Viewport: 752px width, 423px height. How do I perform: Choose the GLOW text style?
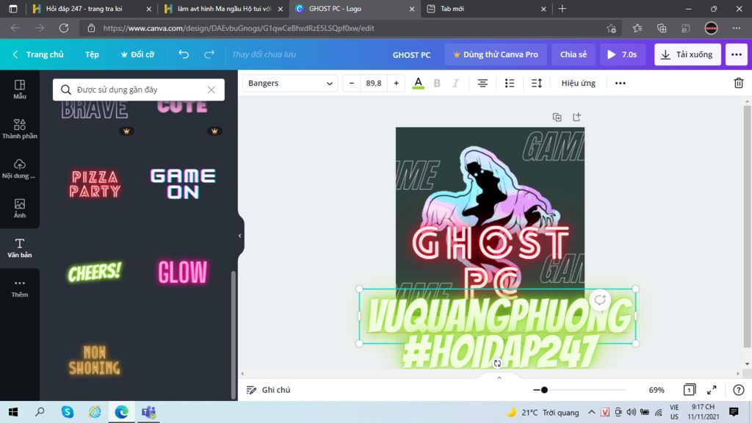183,272
